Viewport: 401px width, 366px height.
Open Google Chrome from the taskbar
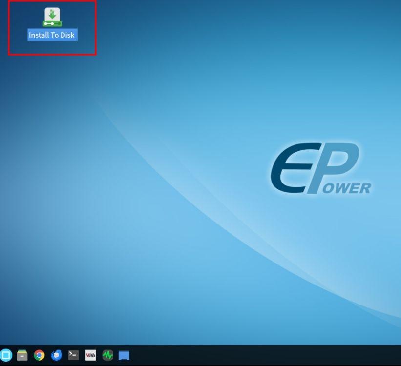[40, 355]
